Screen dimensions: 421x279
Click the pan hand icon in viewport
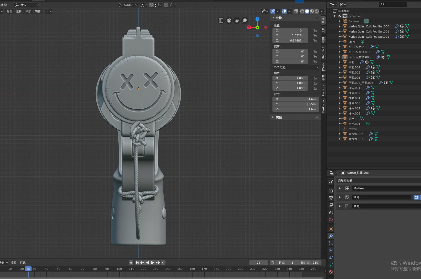[237, 20]
